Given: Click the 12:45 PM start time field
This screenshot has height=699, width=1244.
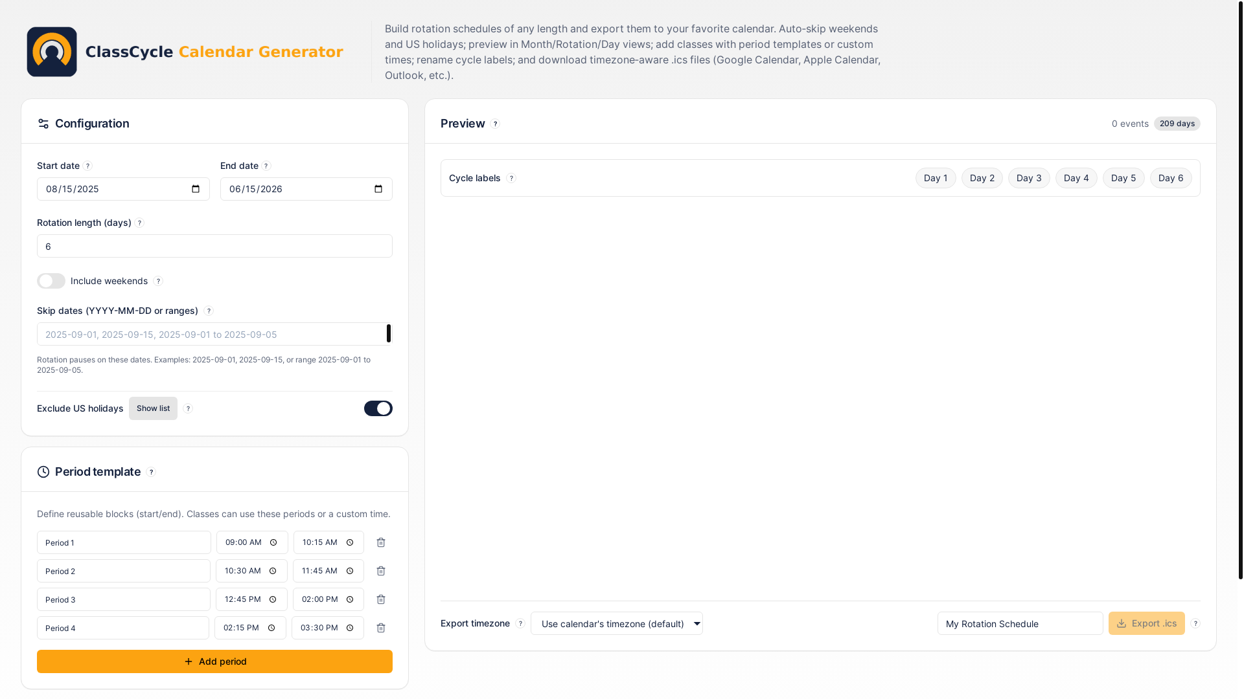Looking at the screenshot, I should [x=251, y=599].
